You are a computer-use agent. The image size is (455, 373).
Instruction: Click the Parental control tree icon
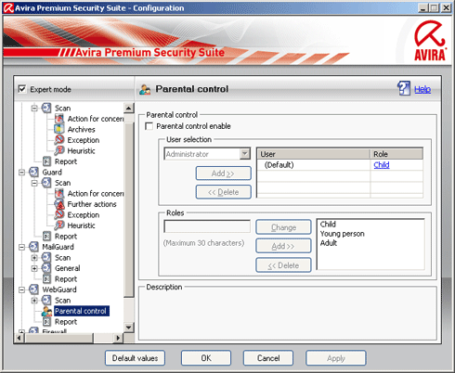[46, 311]
